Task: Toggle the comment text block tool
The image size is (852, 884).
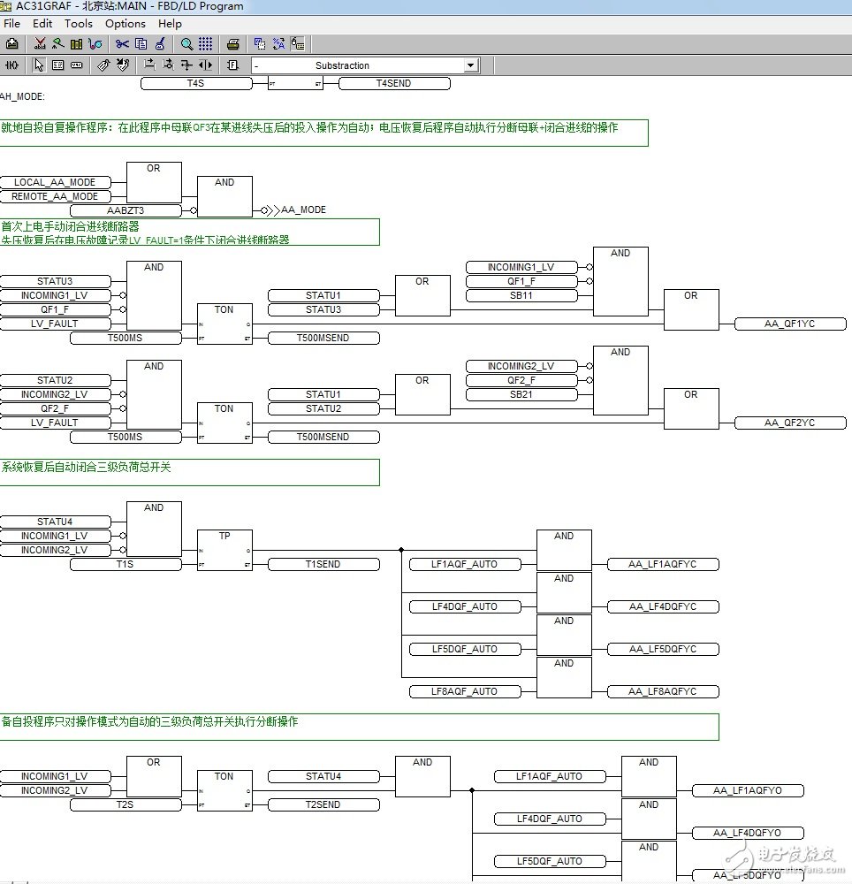Action: pos(57,65)
